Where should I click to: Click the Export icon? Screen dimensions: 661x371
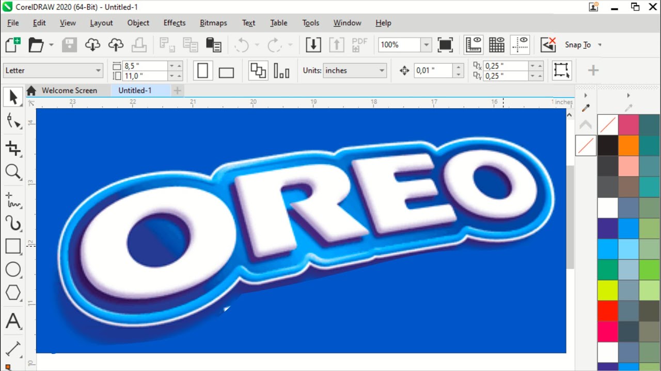[x=336, y=45]
